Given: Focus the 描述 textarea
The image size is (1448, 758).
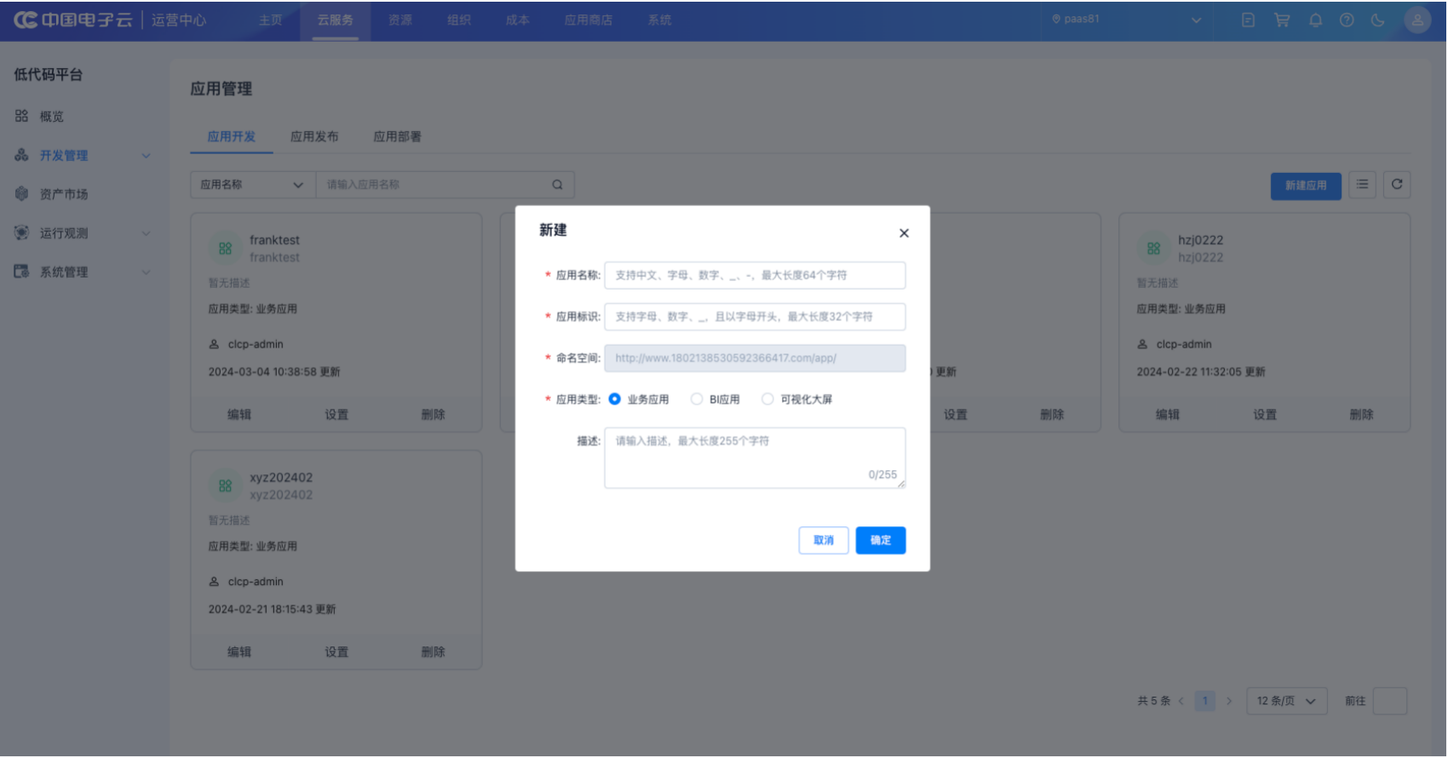Looking at the screenshot, I should click(x=755, y=458).
